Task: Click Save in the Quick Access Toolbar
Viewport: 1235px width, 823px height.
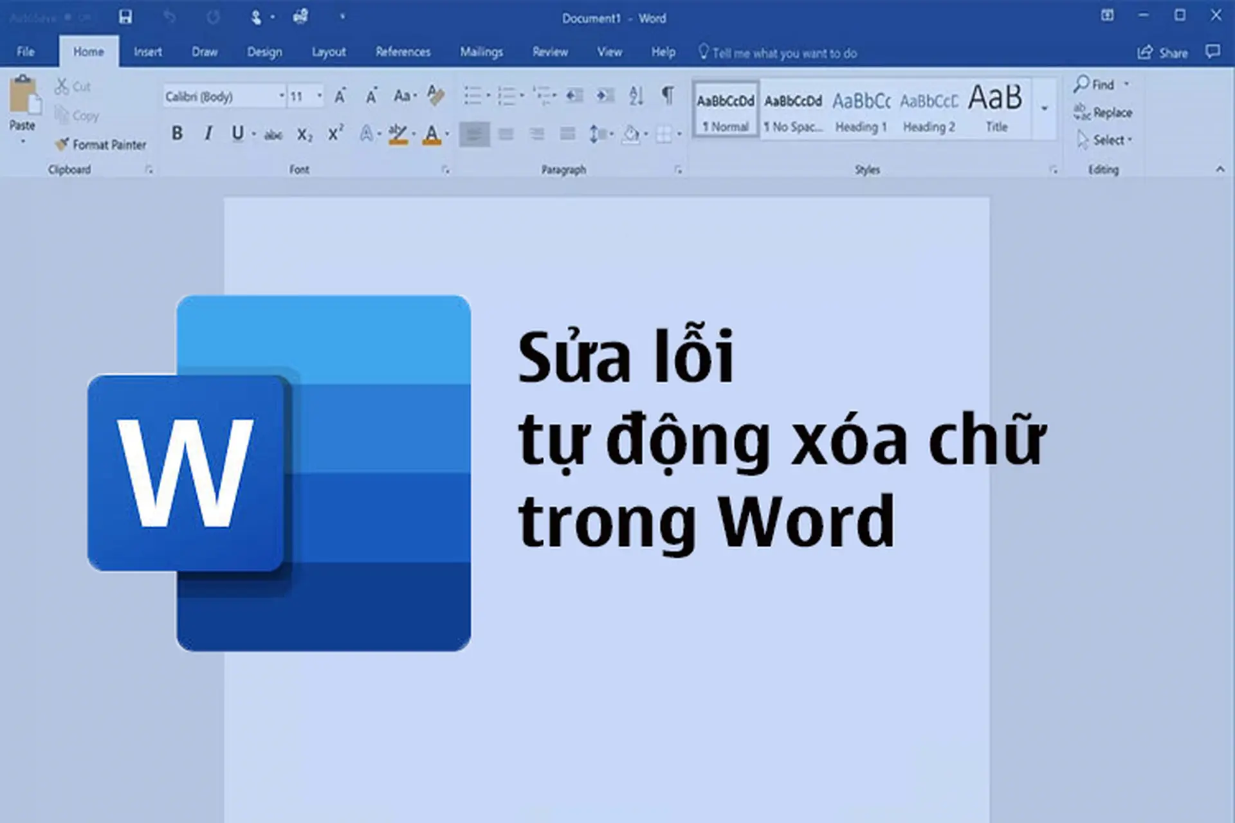Action: [x=125, y=17]
